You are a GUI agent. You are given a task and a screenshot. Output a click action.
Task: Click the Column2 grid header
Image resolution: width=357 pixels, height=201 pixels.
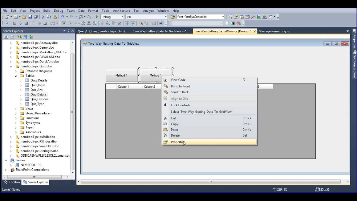tap(152, 87)
